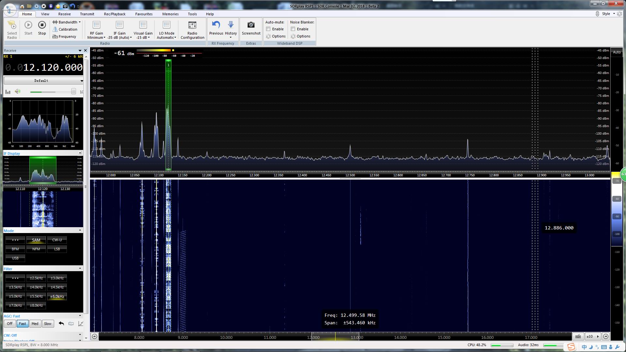Collapse the IF Display section
Viewport: 626px width, 352px height.
(79, 152)
